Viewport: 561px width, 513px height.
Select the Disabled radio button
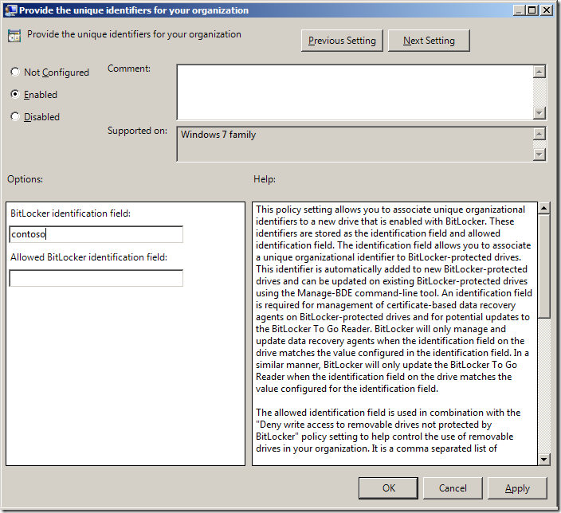point(15,117)
